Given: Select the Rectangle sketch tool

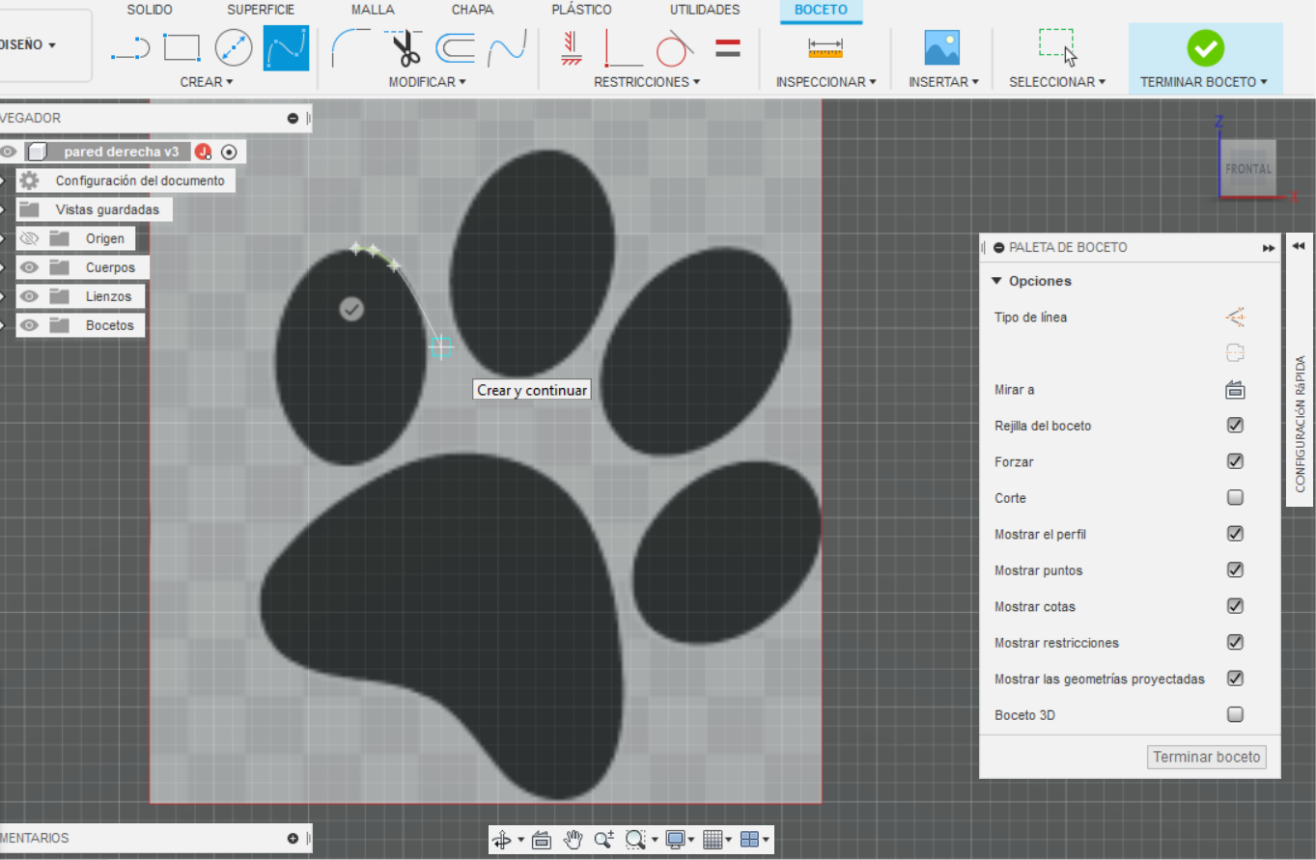Looking at the screenshot, I should tap(182, 47).
